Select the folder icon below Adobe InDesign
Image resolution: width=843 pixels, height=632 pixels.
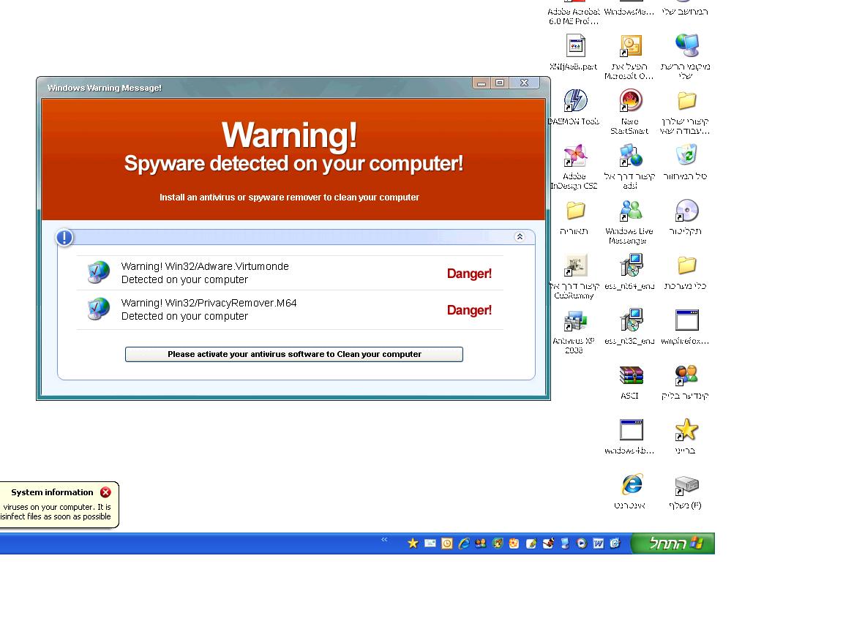575,210
